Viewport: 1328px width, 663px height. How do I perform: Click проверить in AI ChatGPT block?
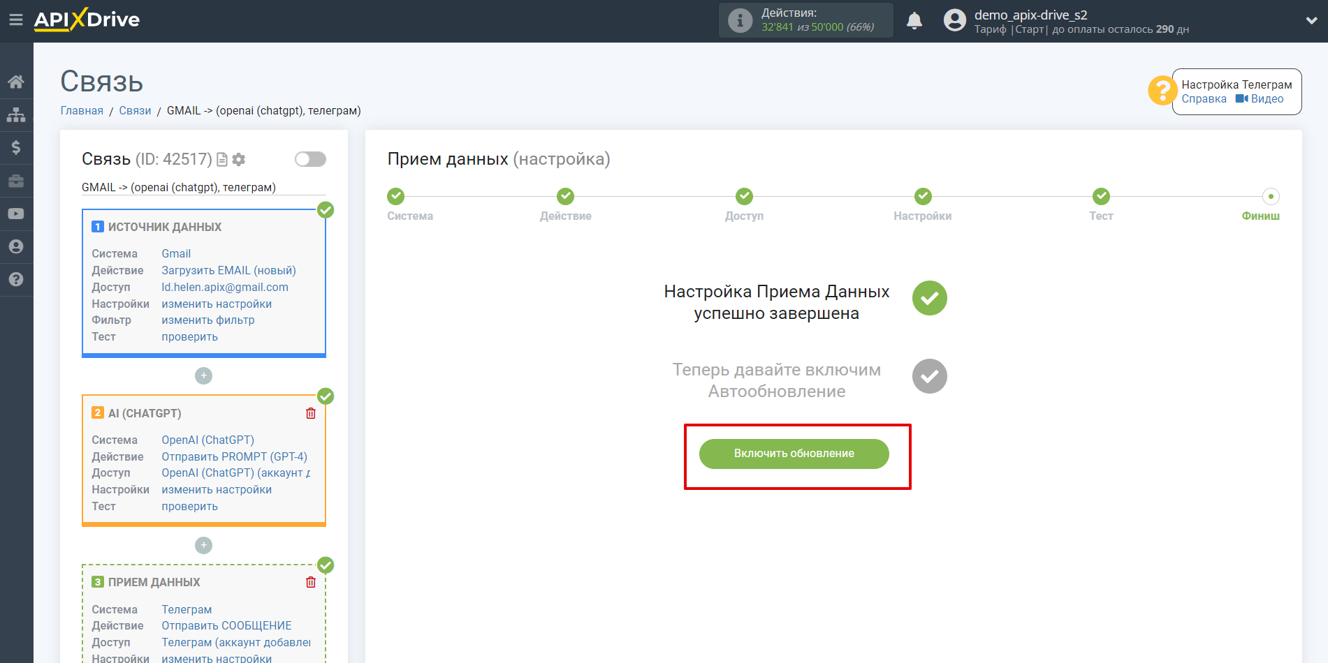click(x=189, y=506)
